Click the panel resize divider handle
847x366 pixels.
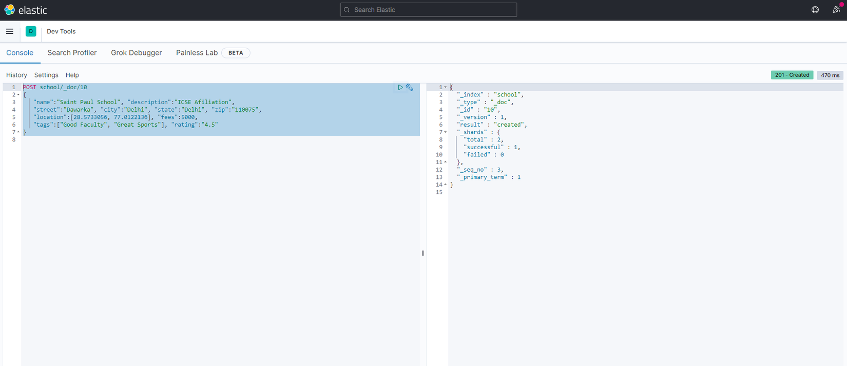(423, 253)
